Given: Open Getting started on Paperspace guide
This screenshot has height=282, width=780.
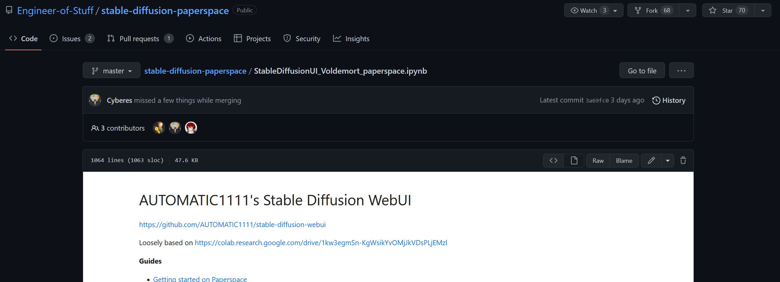Looking at the screenshot, I should [x=200, y=279].
